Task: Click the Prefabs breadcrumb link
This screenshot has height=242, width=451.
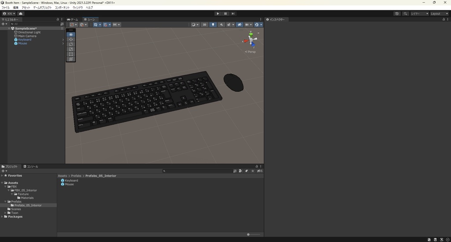Action: 76,176
